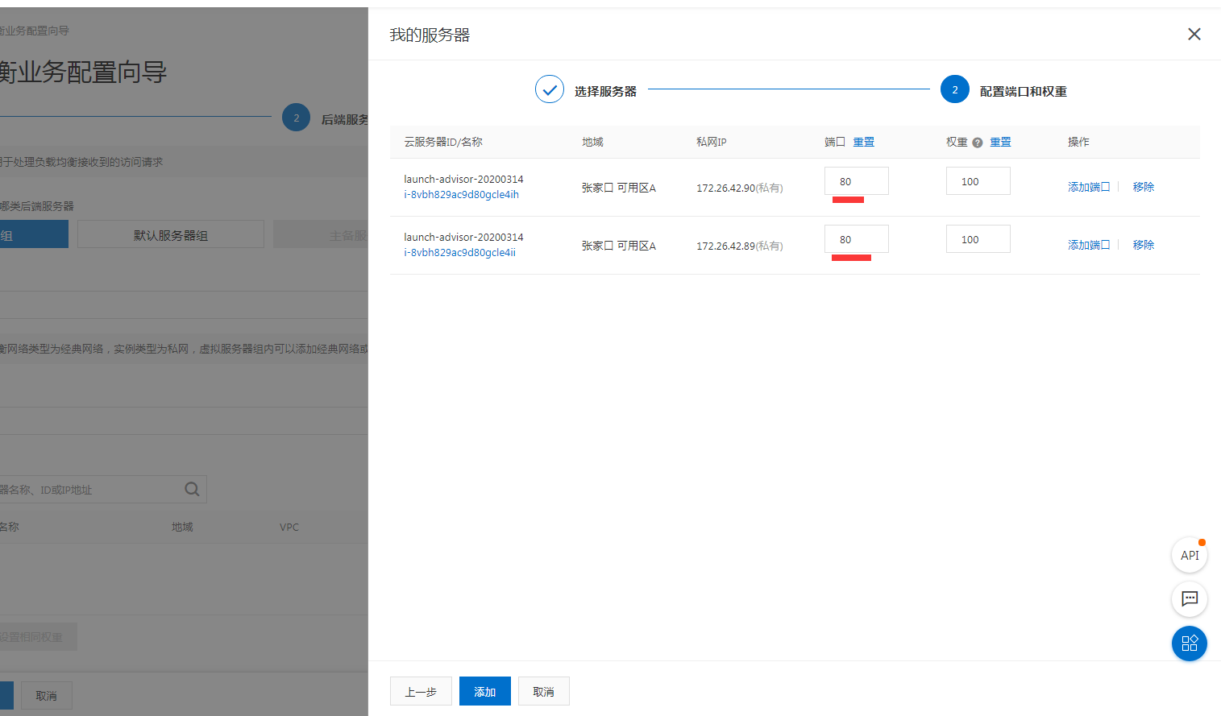
Task: Click the 上一步 button
Action: pyautogui.click(x=421, y=691)
